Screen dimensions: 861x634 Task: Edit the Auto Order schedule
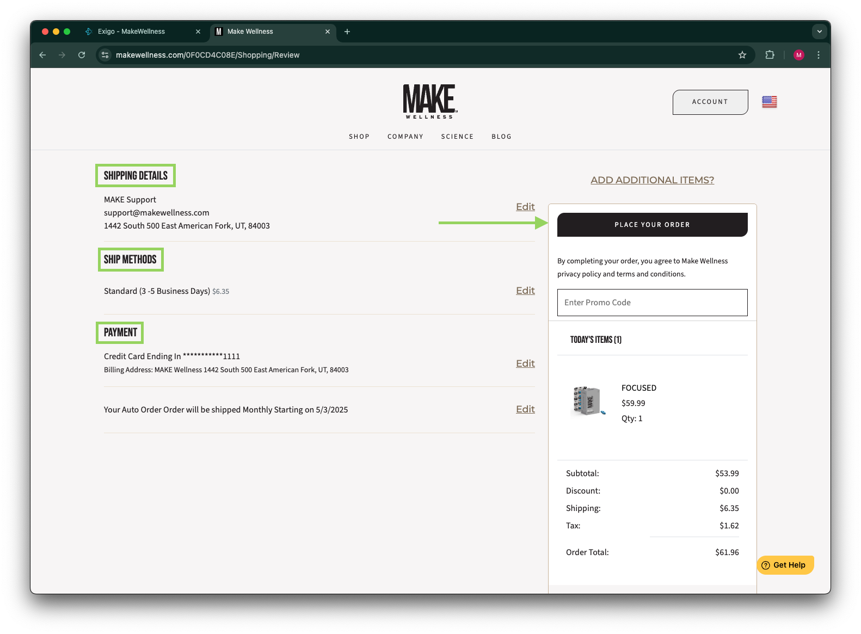(x=525, y=409)
